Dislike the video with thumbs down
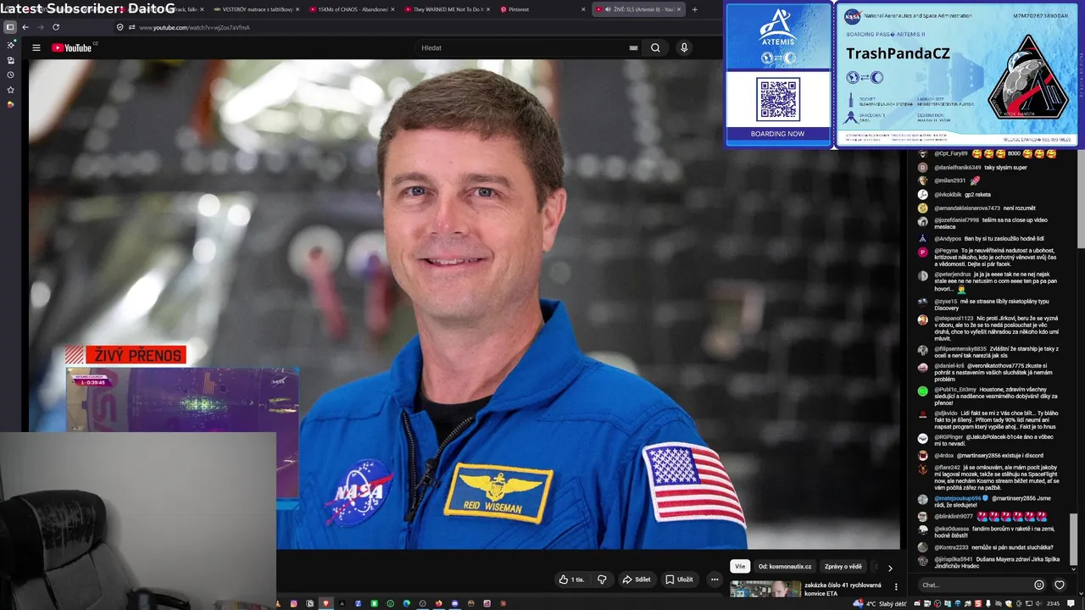 [602, 579]
